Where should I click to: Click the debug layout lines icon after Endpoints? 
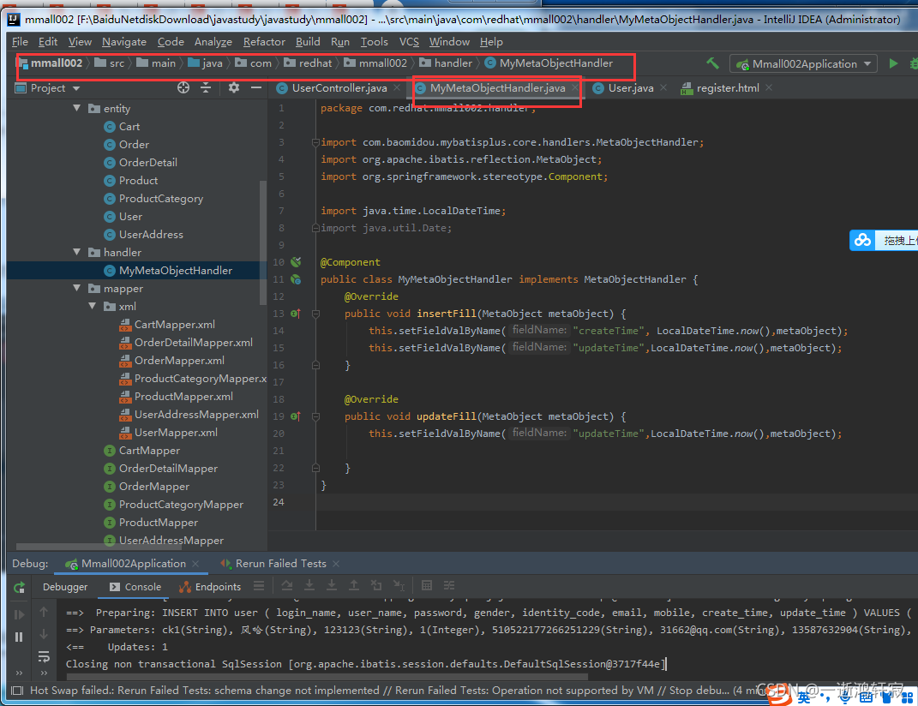259,585
